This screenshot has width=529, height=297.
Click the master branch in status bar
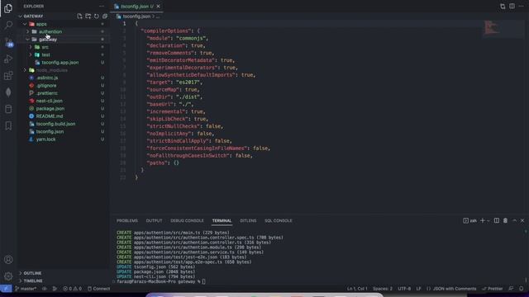click(26, 289)
